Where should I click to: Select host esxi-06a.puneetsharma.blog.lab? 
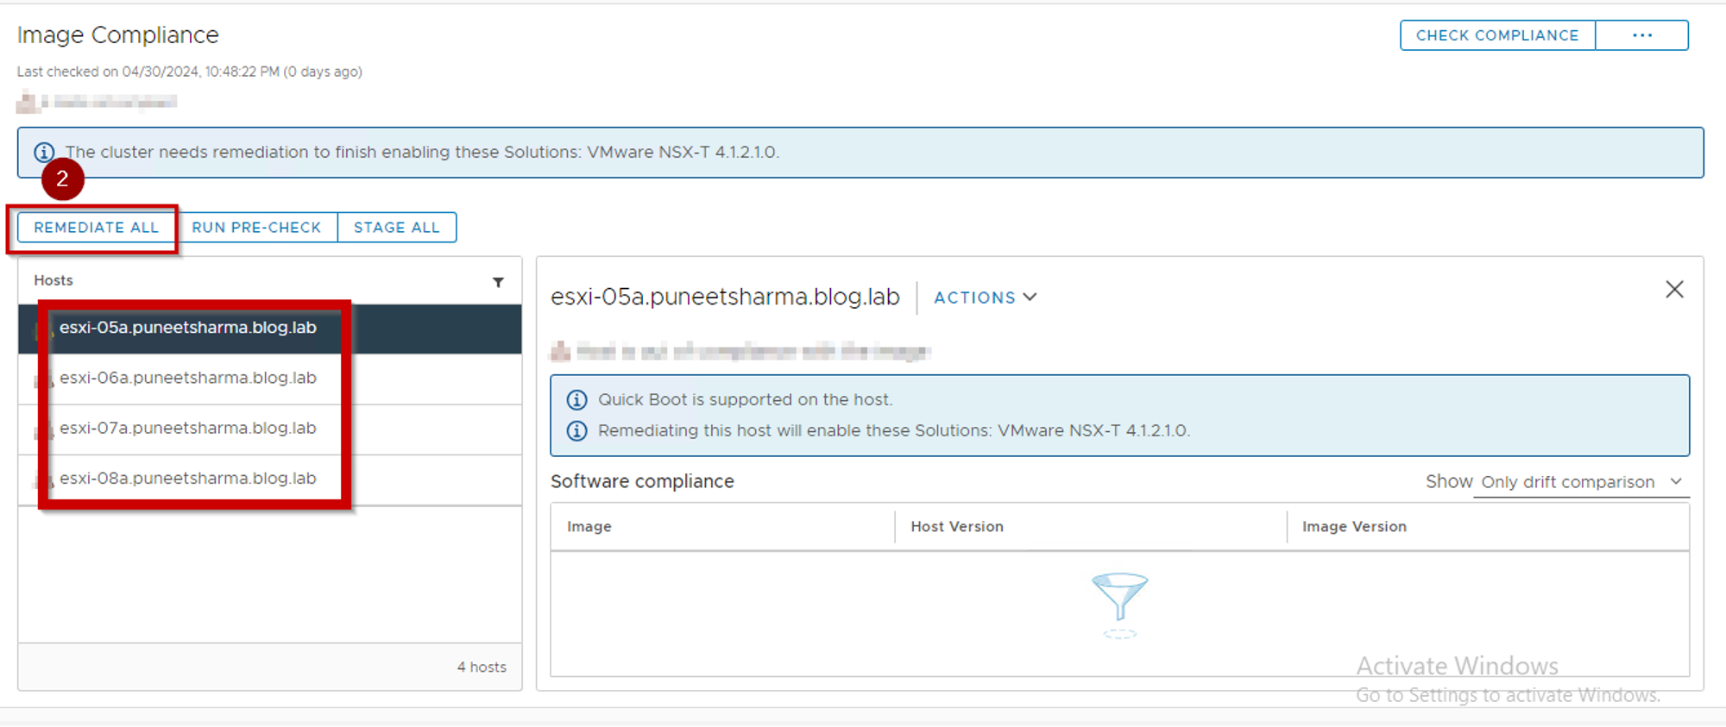point(187,378)
